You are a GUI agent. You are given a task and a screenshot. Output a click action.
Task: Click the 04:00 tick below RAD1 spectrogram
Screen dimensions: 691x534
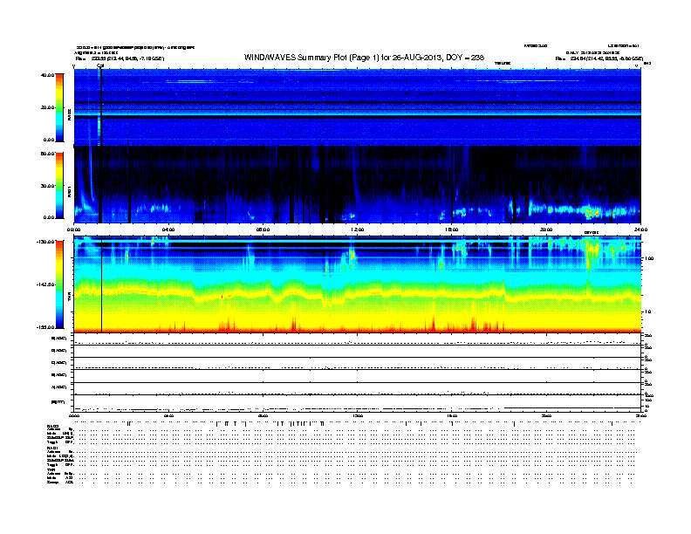[x=168, y=229]
